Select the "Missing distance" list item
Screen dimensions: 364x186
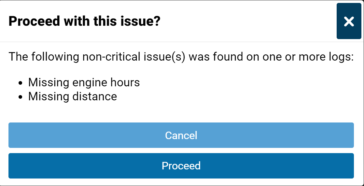click(x=73, y=96)
